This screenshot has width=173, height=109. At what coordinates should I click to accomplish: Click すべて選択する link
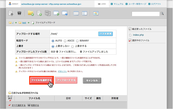click(x=19, y=105)
